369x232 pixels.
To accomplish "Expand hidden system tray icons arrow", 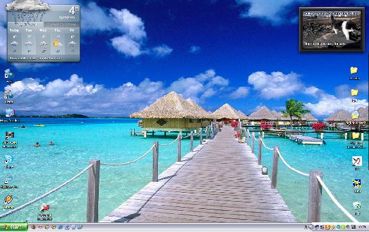I will pyautogui.click(x=305, y=227).
